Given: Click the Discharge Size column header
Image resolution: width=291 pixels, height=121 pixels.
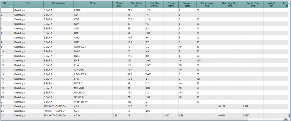Looking at the screenshot, I should click(x=230, y=4).
